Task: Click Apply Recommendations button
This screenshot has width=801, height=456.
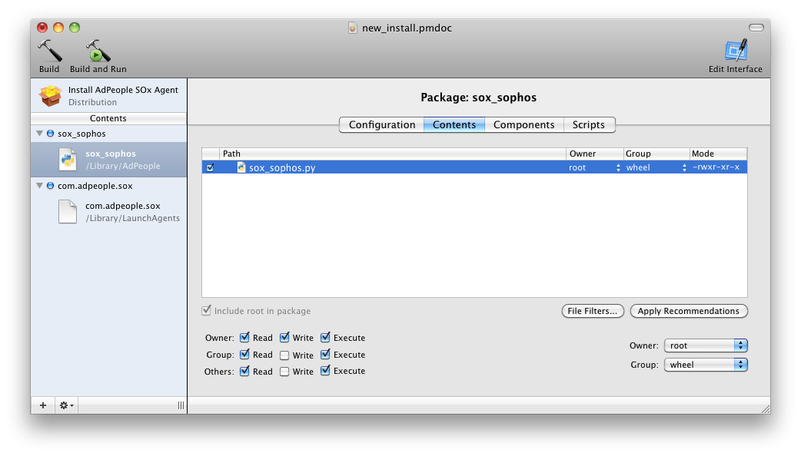Action: (689, 311)
